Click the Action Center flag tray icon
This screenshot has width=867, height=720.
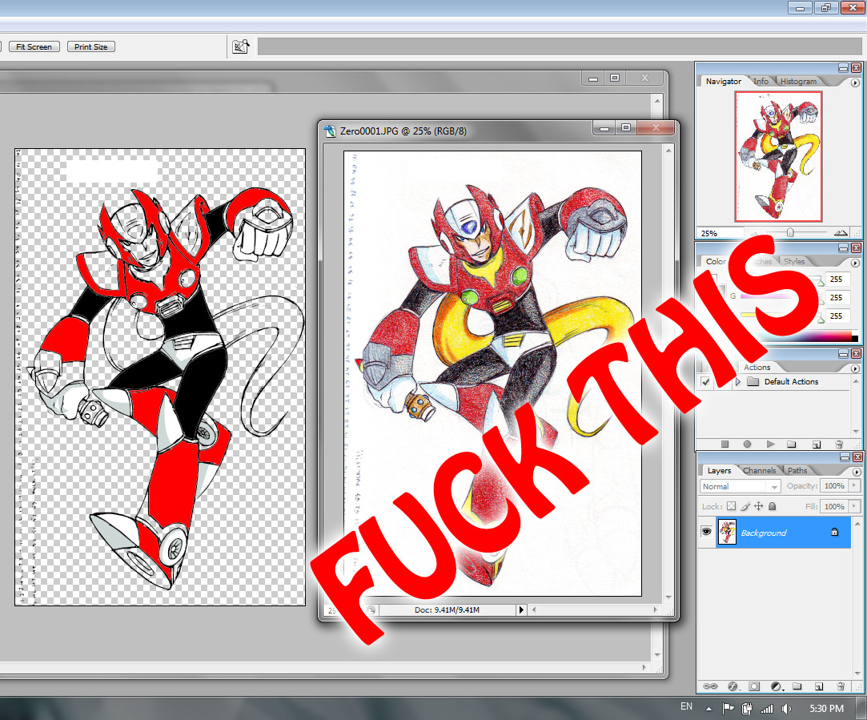(x=729, y=708)
